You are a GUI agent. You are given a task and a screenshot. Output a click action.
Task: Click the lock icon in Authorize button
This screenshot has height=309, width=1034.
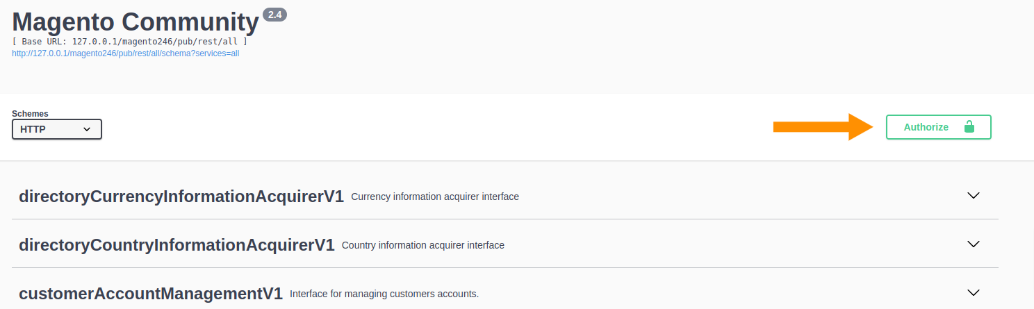click(969, 127)
